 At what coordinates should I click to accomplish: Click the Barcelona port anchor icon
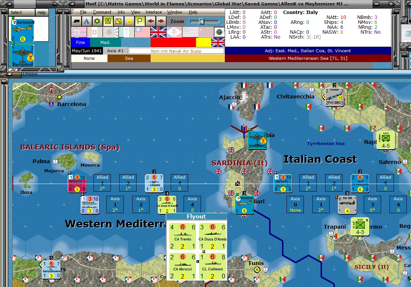point(51,105)
